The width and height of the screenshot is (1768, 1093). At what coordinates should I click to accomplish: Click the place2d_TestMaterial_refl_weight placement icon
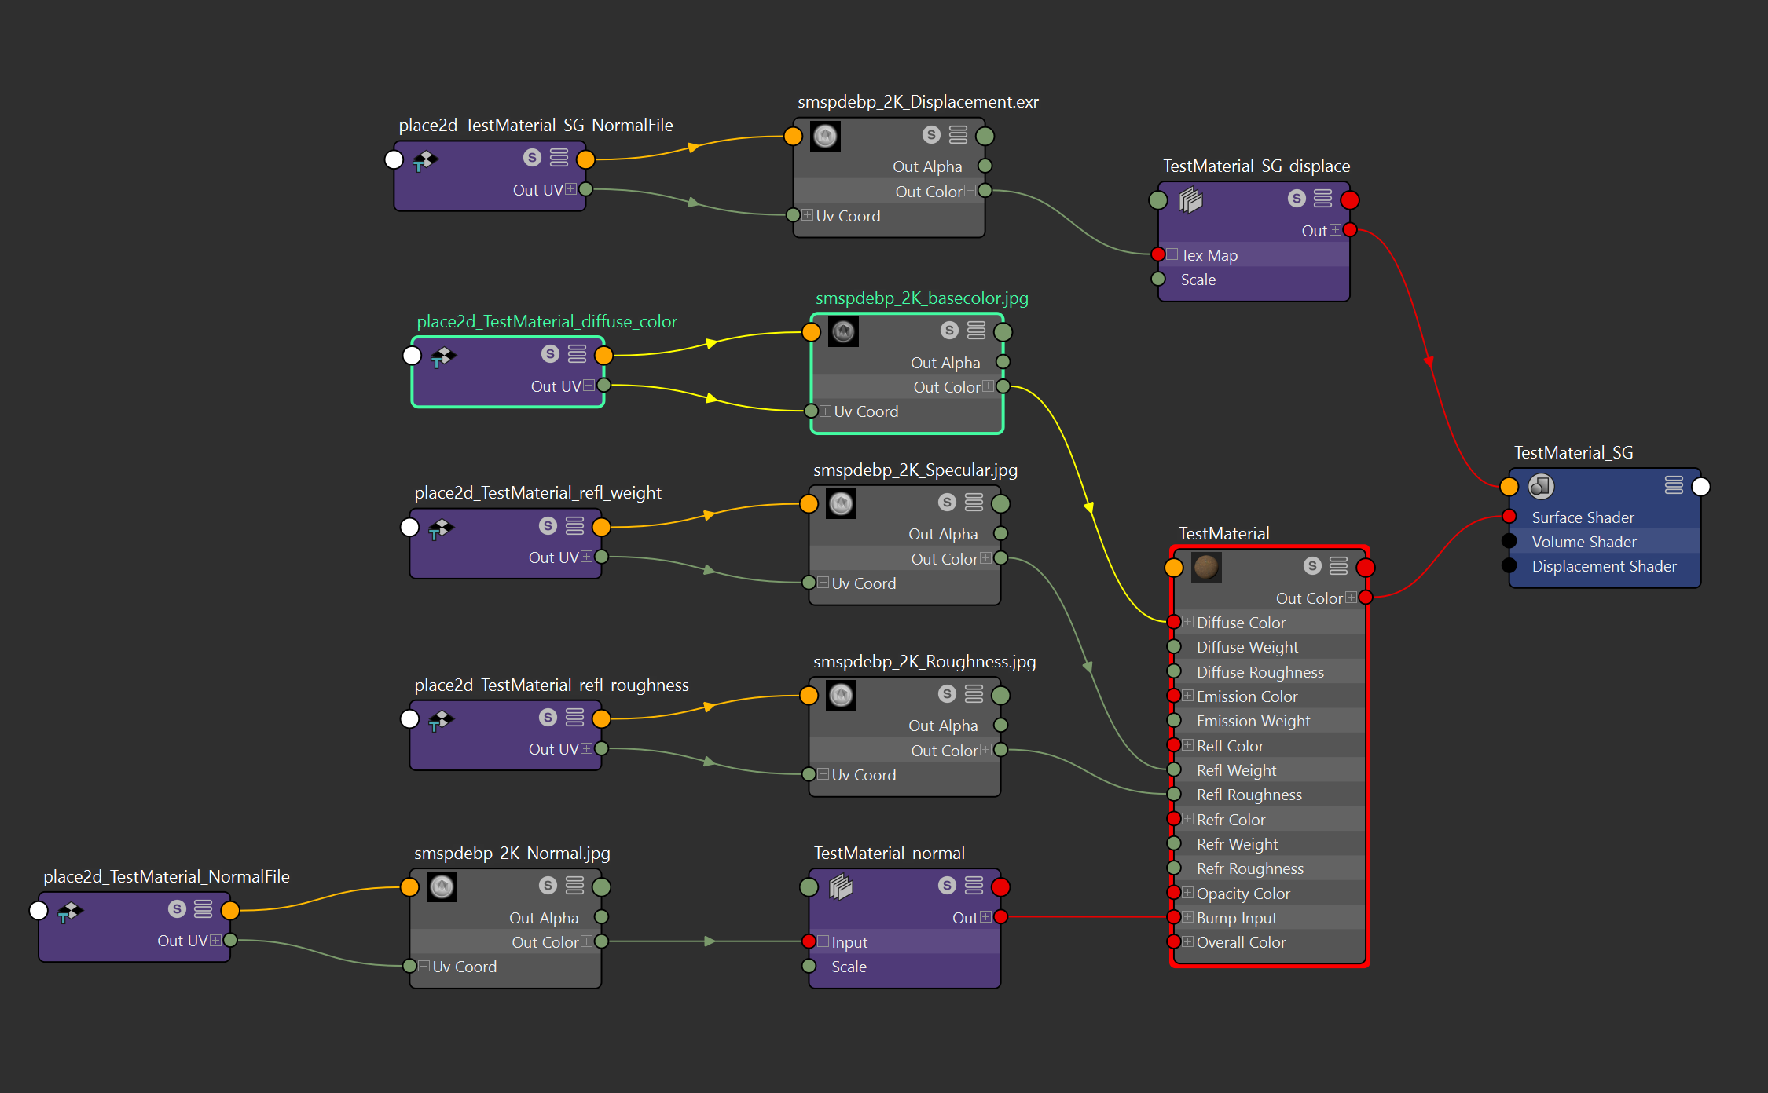click(440, 528)
